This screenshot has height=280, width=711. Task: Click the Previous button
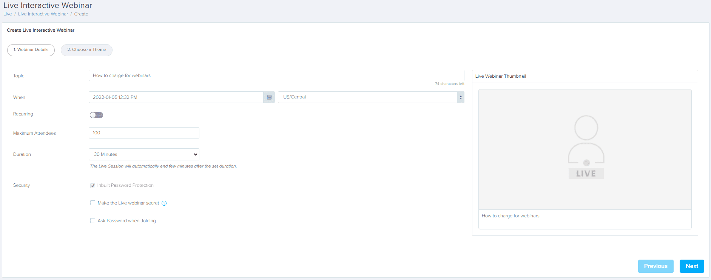655,266
